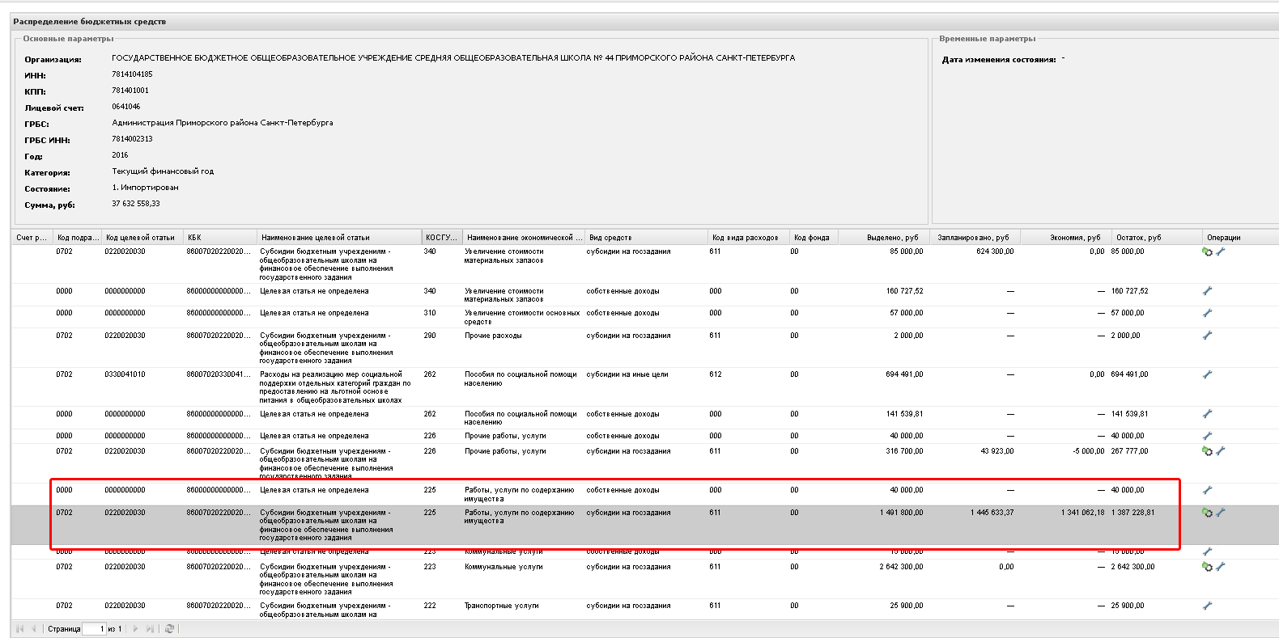1279x638 pixels.
Task: Click the gear icon in the 2 642 300,00 row
Action: coord(1207,567)
